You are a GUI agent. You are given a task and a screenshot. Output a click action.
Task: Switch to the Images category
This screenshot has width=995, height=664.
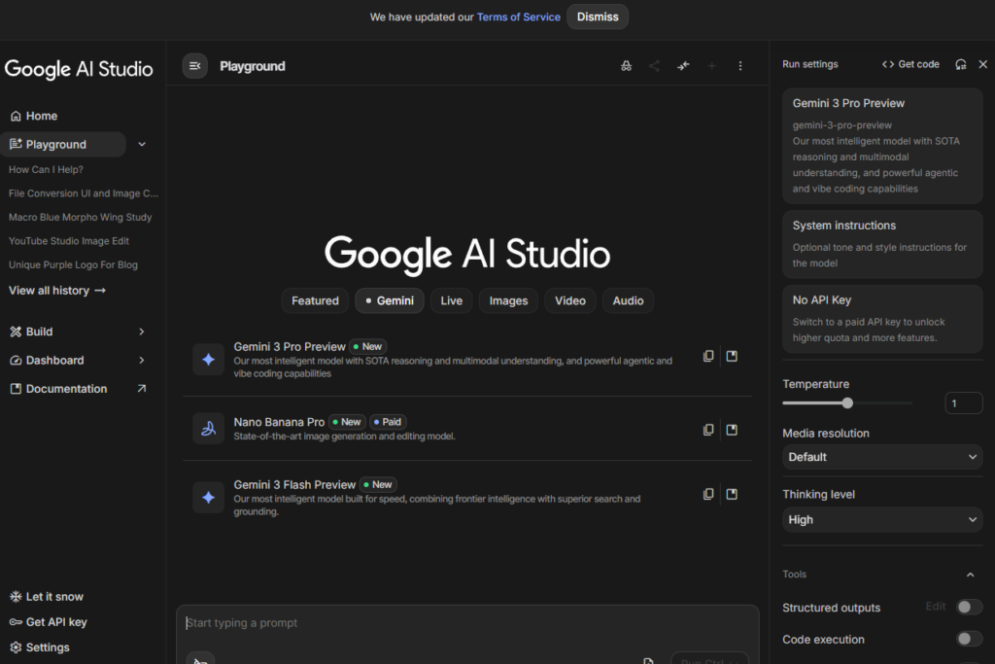(507, 300)
